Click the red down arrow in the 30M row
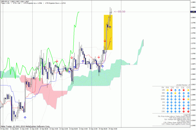The width and height of the screenshot is (196, 130). coord(183,99)
